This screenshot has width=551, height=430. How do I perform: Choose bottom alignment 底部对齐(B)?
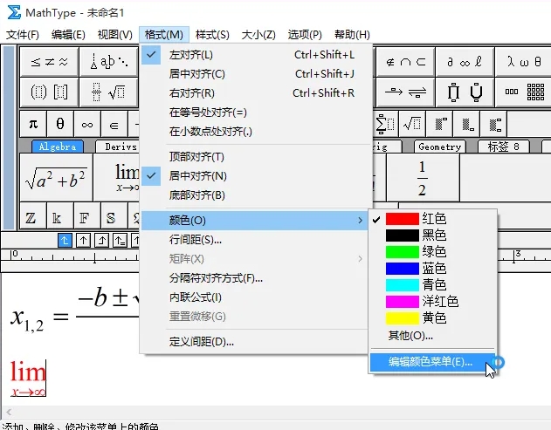pos(256,195)
